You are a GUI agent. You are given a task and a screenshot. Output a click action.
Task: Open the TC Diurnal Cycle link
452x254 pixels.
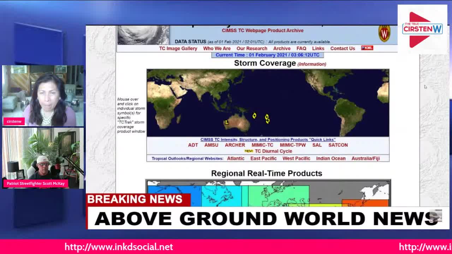(273, 151)
